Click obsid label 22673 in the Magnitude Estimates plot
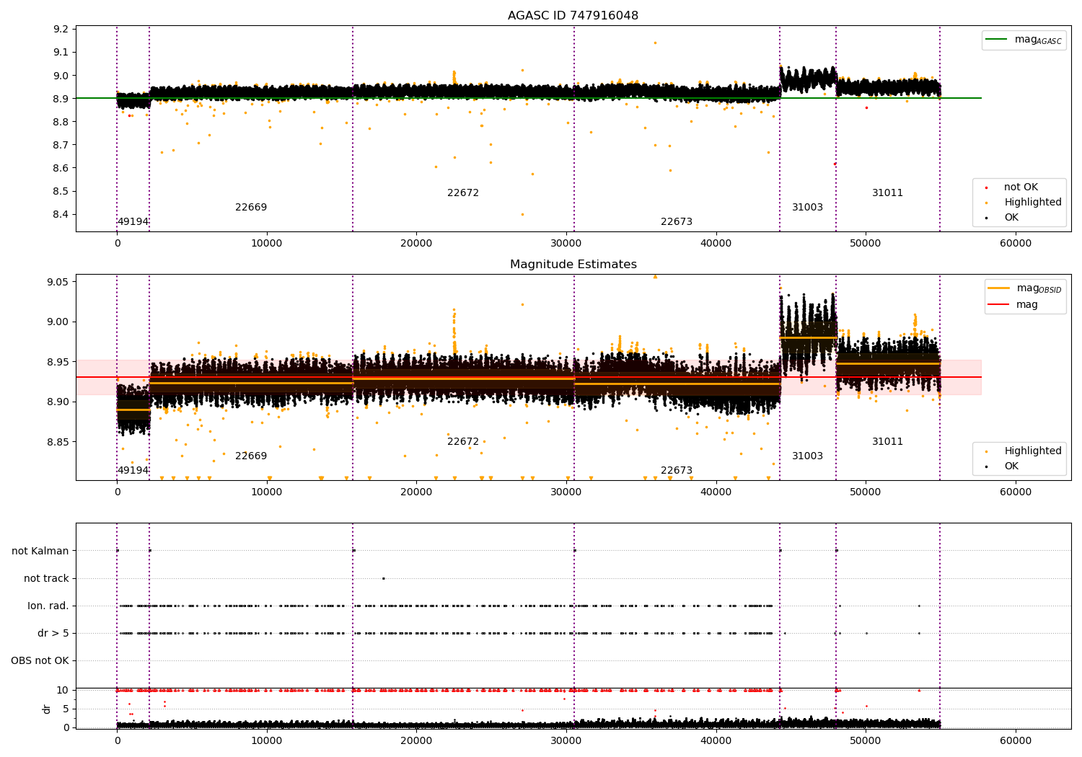This screenshot has height=757, width=1082. point(677,471)
